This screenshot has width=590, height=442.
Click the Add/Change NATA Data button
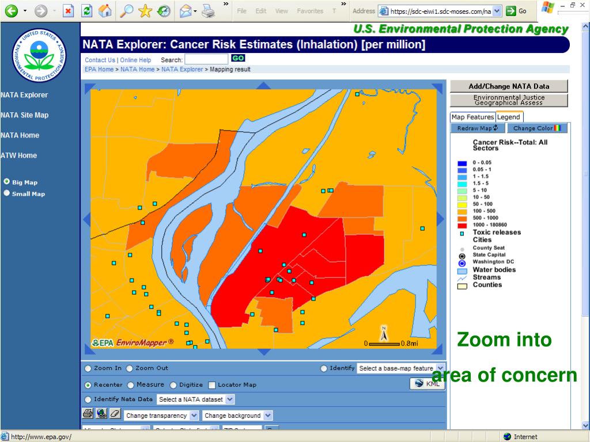pyautogui.click(x=509, y=86)
